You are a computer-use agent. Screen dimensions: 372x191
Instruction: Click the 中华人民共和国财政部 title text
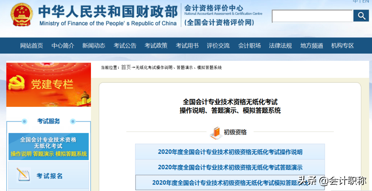(108, 11)
